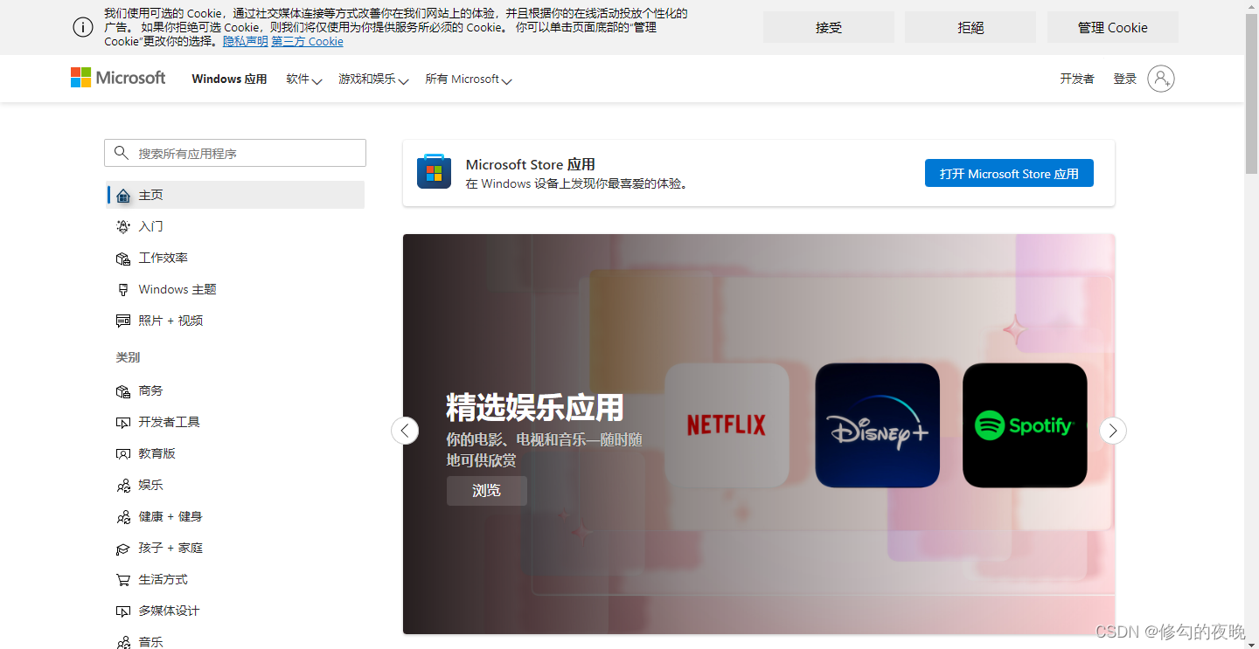The width and height of the screenshot is (1259, 649).
Task: Go to next carousel slide
Action: (1112, 430)
